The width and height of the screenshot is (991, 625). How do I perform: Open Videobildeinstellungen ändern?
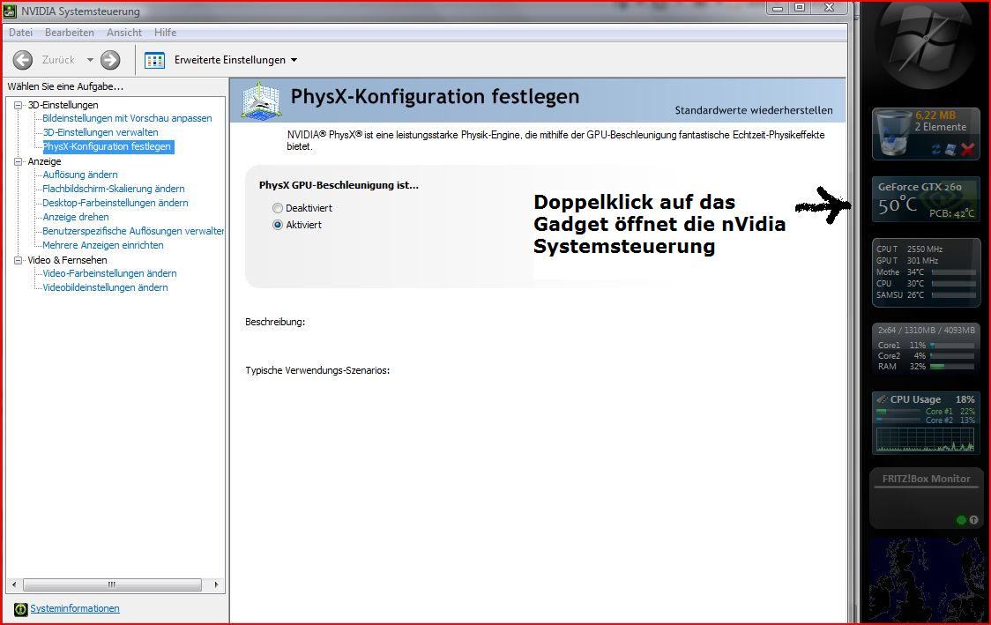(x=106, y=287)
